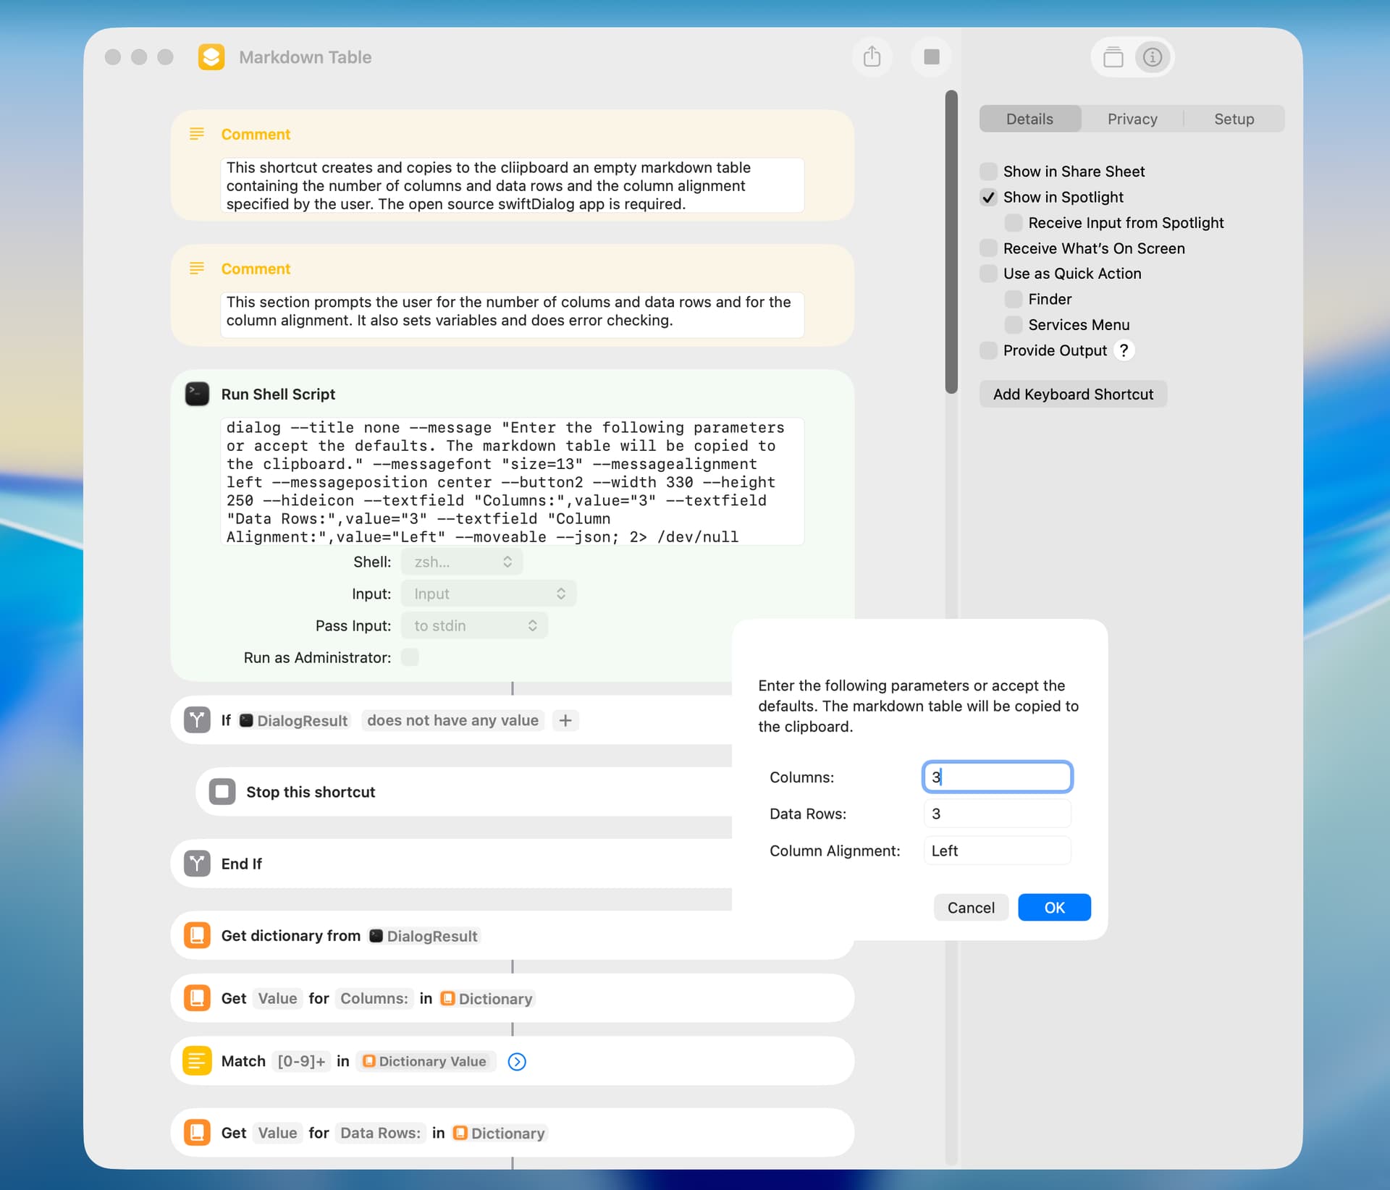This screenshot has height=1190, width=1390.
Task: Open the Pass Input to stdin dropdown
Action: tap(474, 625)
